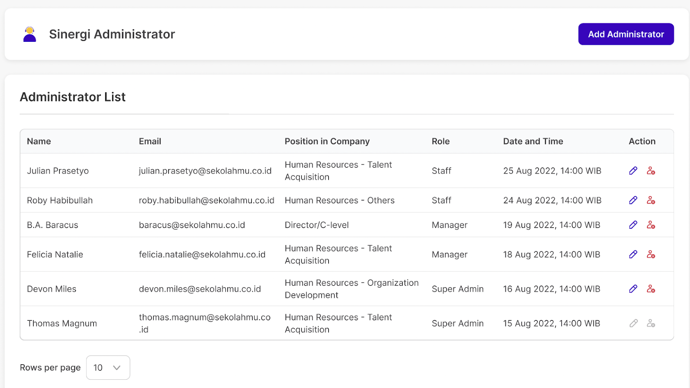Screen dimensions: 690x388
Task: Edit Roby Habibullah with the pencil icon
Action: [x=633, y=200]
